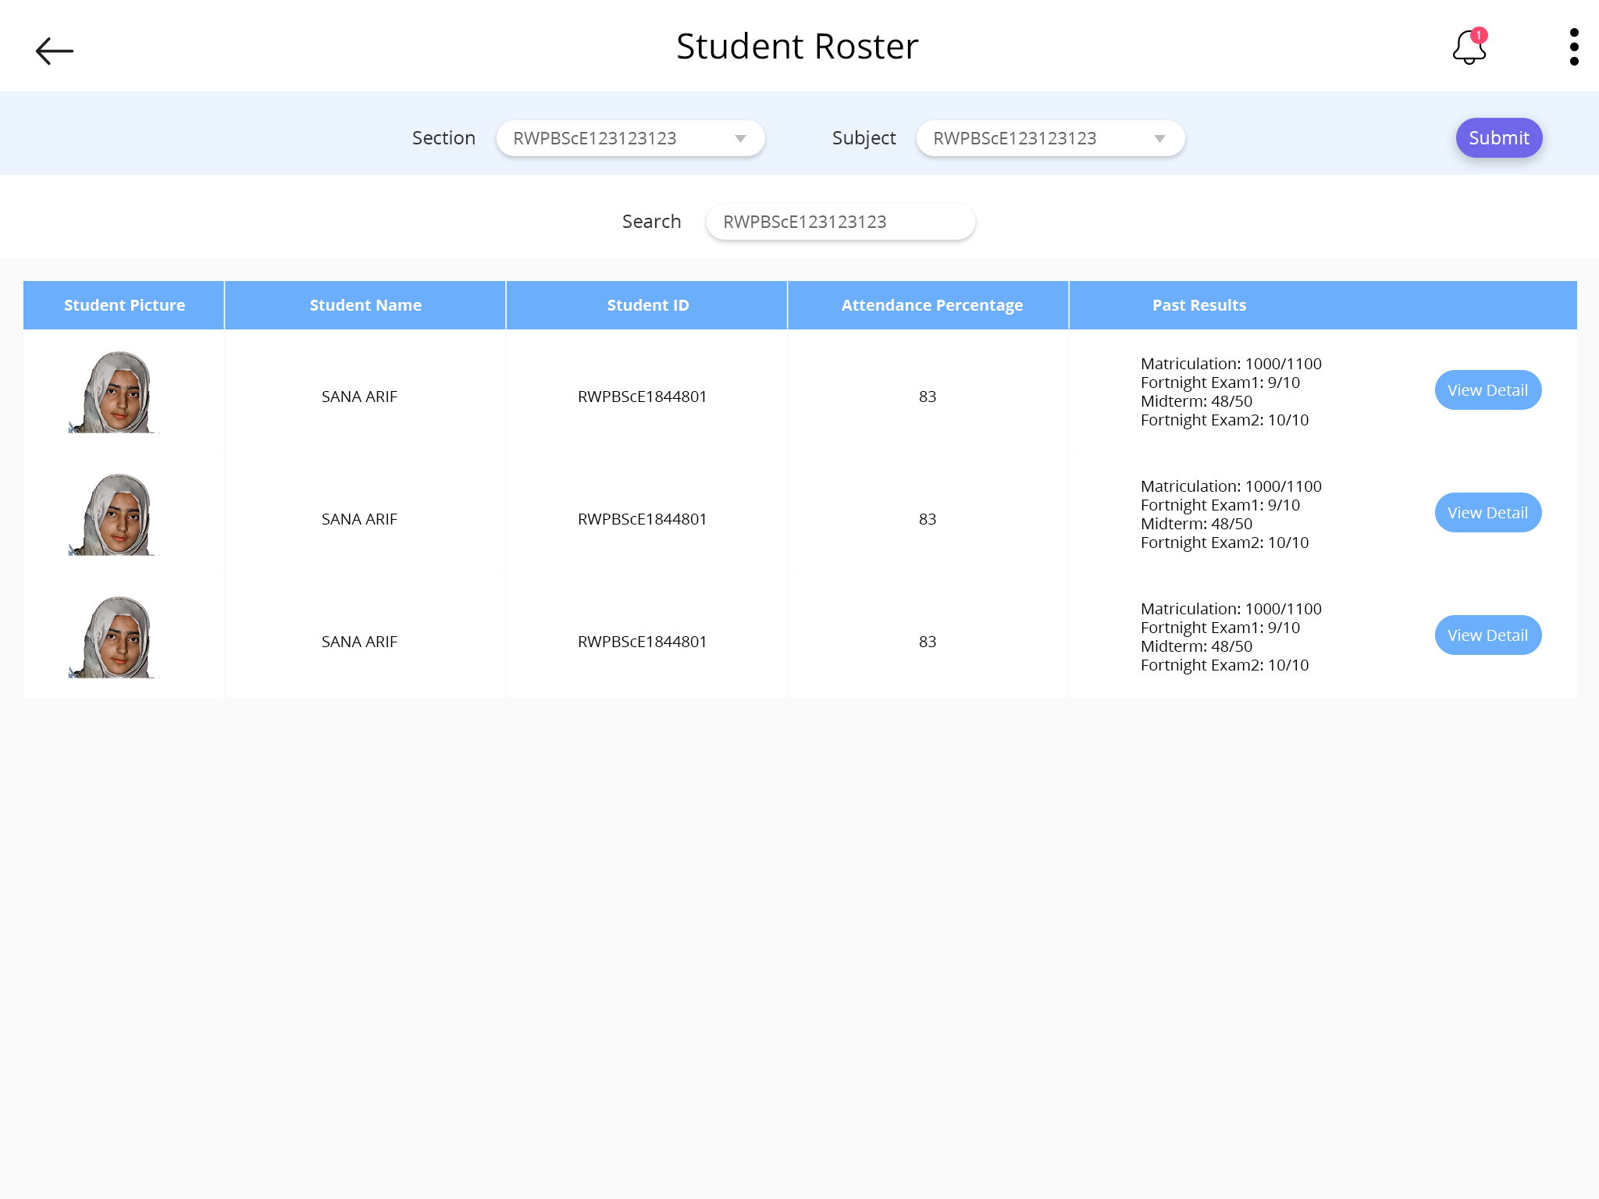Click the red notification badge

click(1479, 35)
